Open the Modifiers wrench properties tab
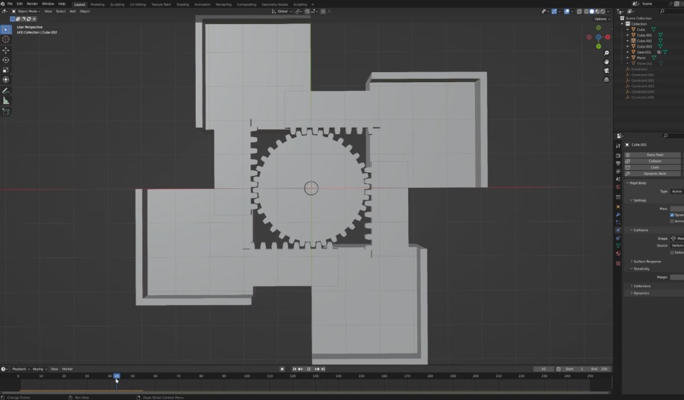Image resolution: width=684 pixels, height=400 pixels. (618, 215)
